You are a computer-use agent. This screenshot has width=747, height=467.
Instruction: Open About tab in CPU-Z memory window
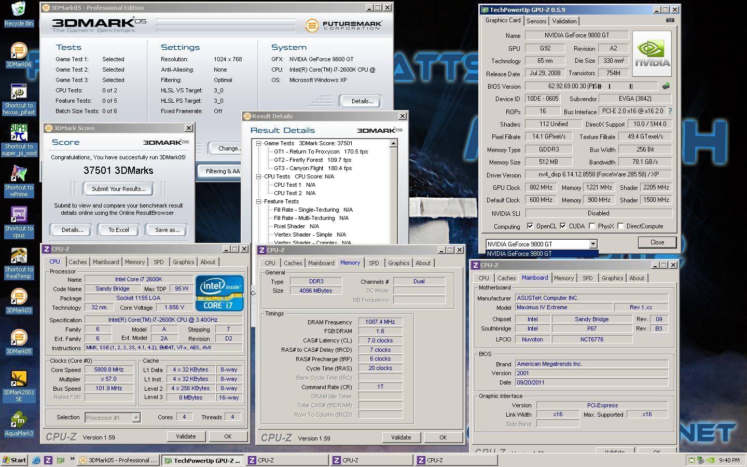point(423,263)
